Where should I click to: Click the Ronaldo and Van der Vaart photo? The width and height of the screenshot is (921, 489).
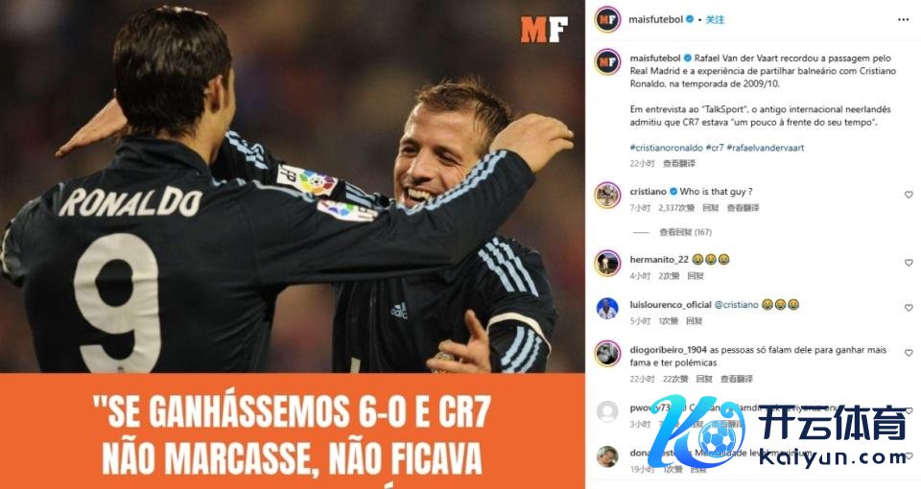[x=292, y=187]
